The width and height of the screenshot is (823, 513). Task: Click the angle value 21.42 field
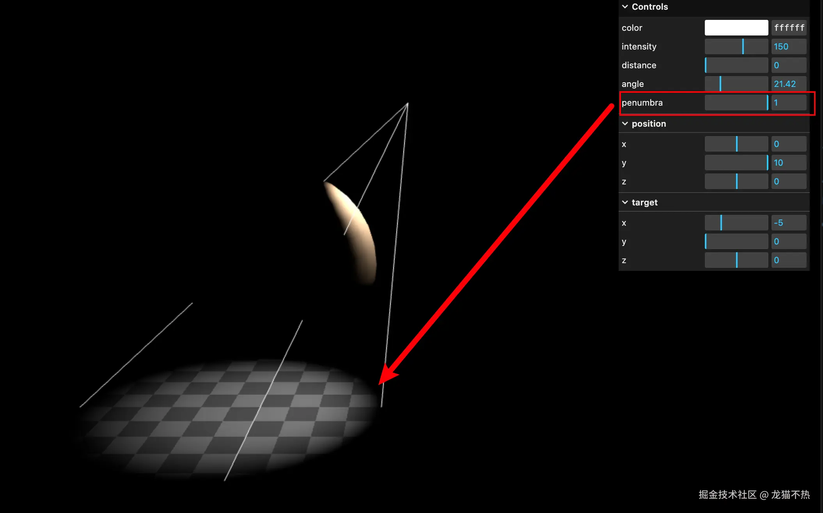click(789, 84)
